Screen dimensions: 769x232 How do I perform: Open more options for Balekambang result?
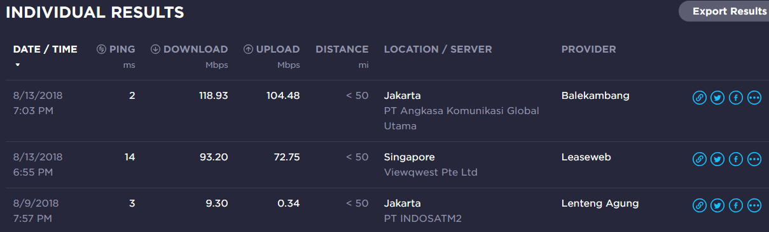point(754,98)
